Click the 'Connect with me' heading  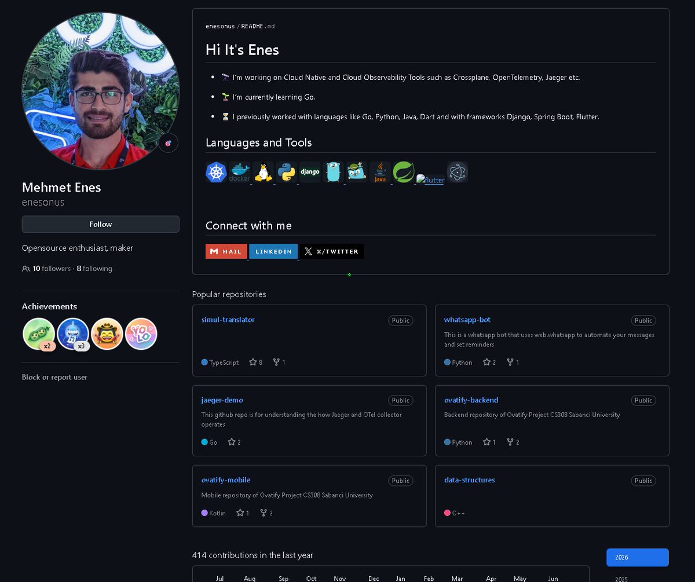click(x=248, y=225)
